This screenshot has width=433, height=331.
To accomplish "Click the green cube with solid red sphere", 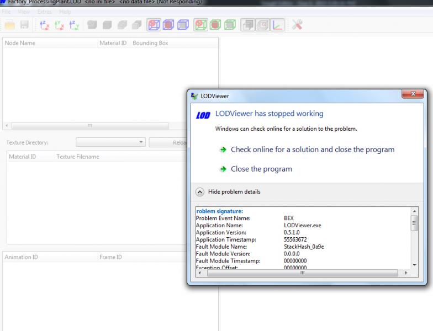I will 215,25.
